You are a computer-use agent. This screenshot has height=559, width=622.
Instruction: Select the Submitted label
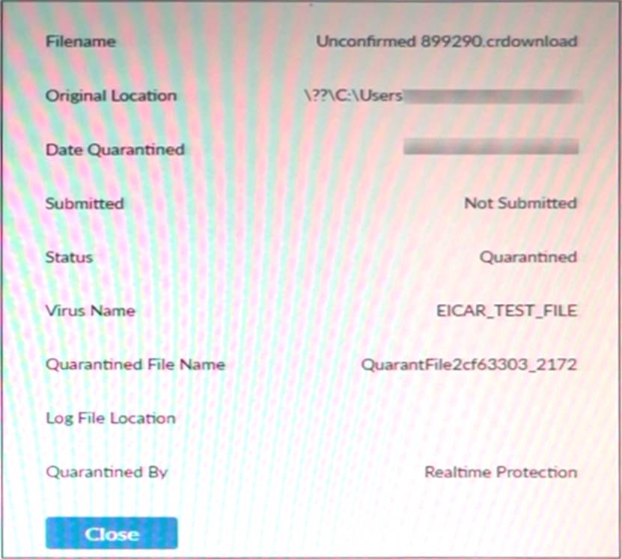[85, 204]
